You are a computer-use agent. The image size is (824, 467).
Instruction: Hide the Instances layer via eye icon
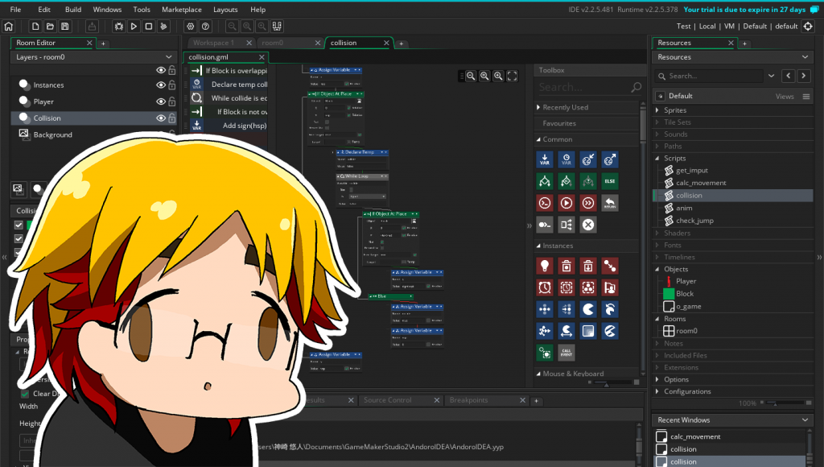[161, 85]
